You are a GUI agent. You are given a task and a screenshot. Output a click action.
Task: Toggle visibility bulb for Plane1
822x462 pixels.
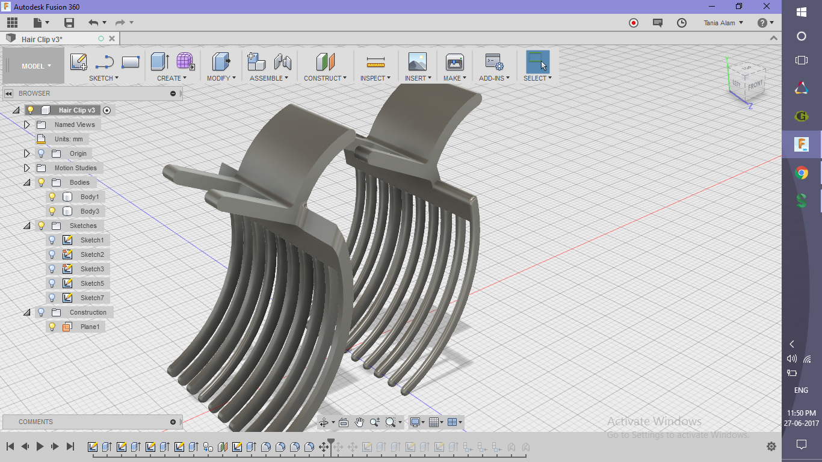(52, 327)
